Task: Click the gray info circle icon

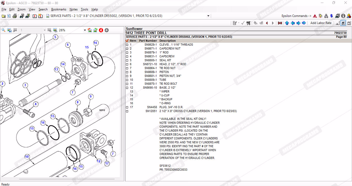Action: (x=343, y=16)
